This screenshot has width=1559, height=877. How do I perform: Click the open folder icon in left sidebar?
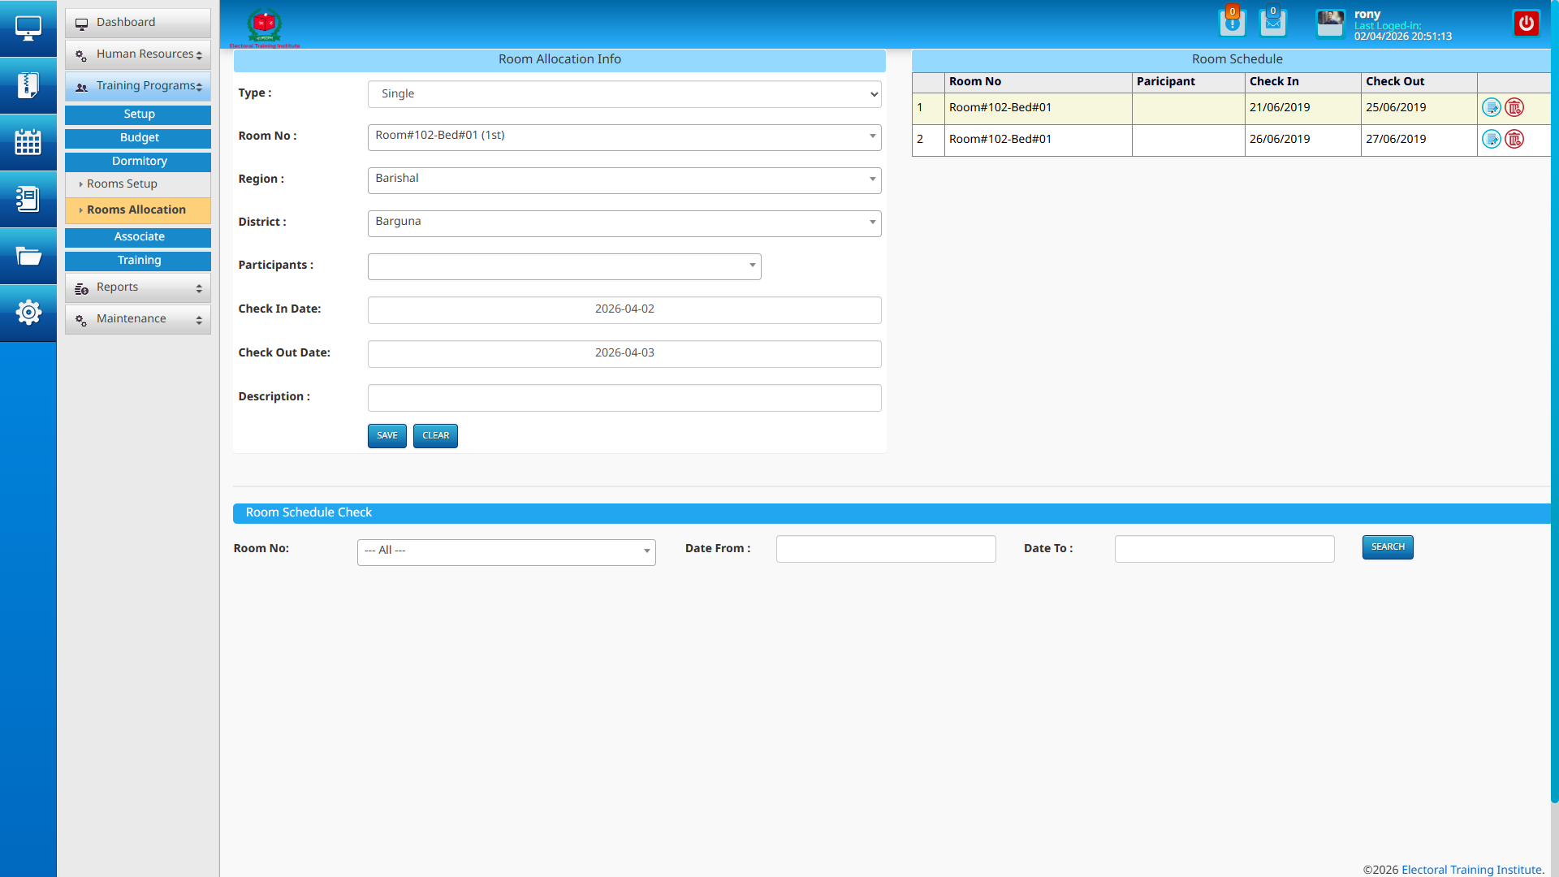point(28,257)
